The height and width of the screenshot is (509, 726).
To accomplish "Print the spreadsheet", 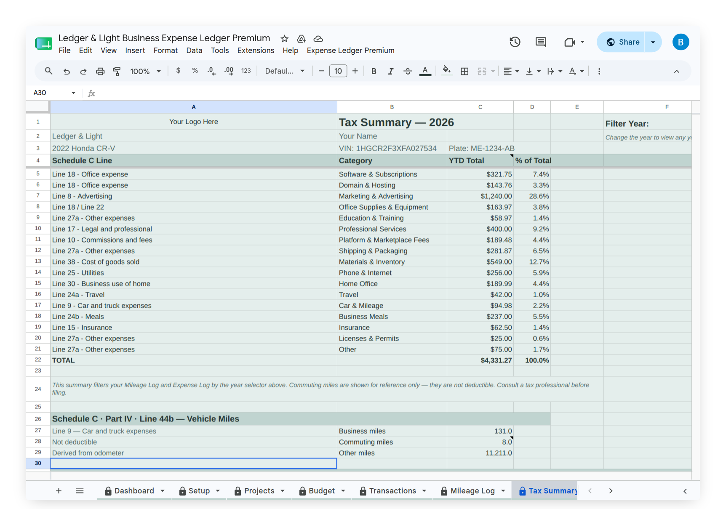I will (100, 71).
